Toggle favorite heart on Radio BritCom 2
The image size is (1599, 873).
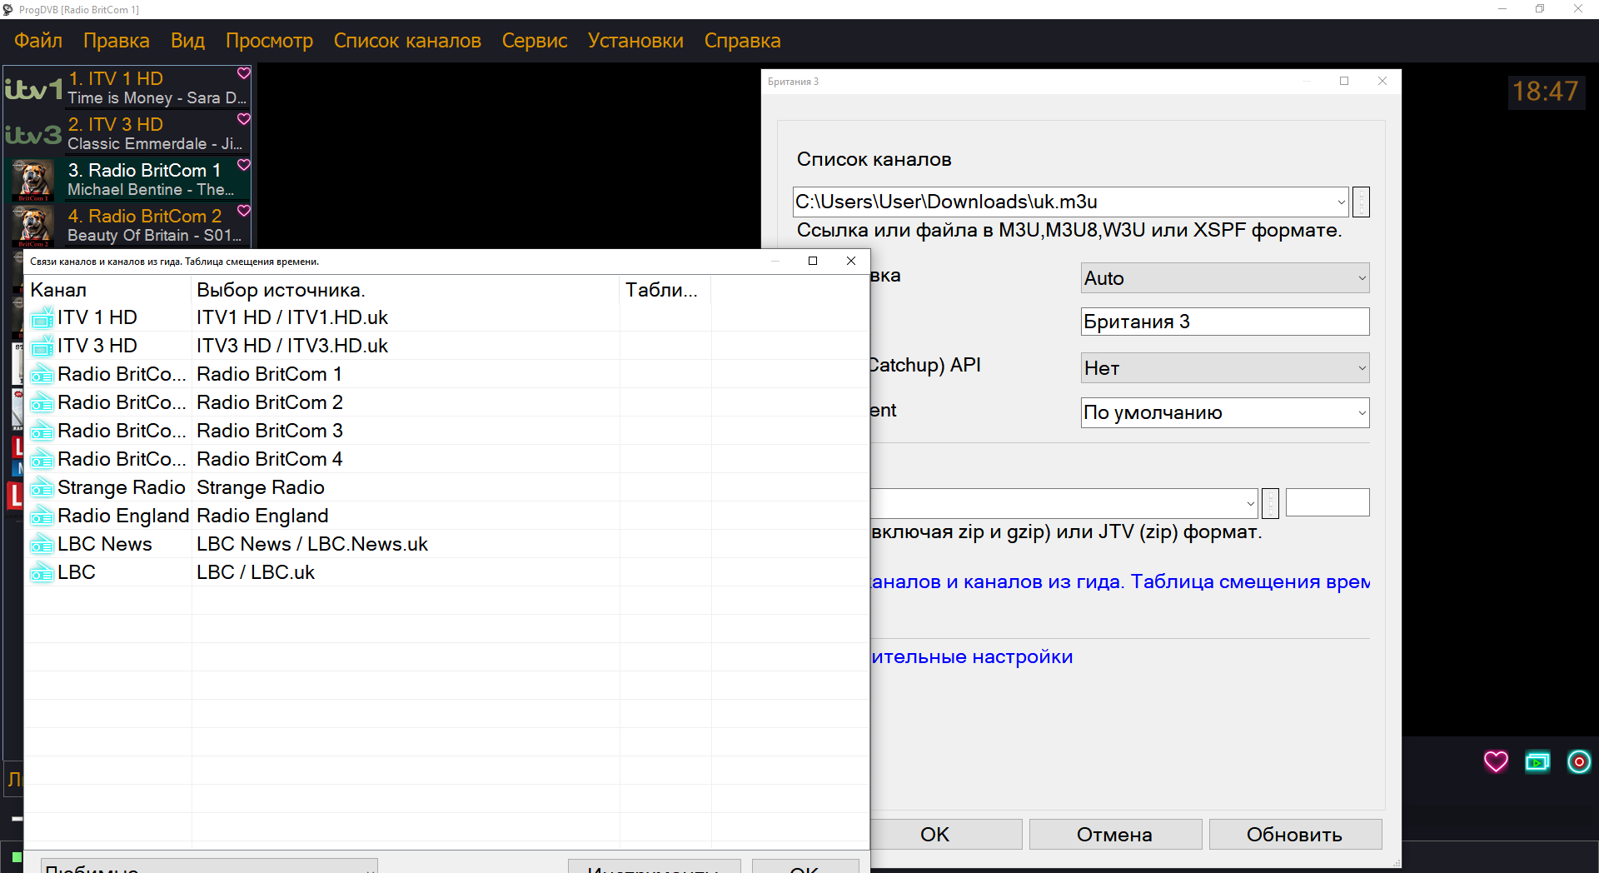tap(243, 211)
